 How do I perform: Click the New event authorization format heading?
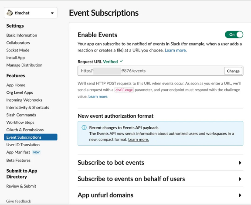[115, 116]
